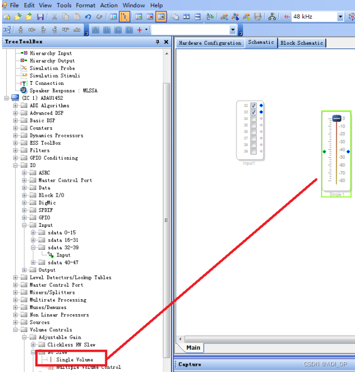Click the Undo arrow icon

[88, 17]
